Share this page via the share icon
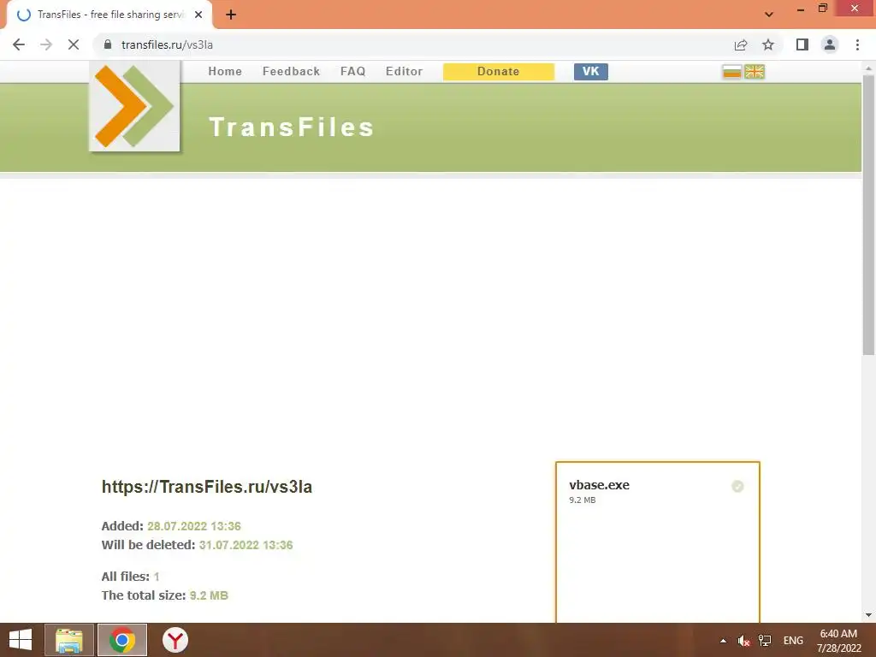The image size is (876, 657). [x=741, y=44]
